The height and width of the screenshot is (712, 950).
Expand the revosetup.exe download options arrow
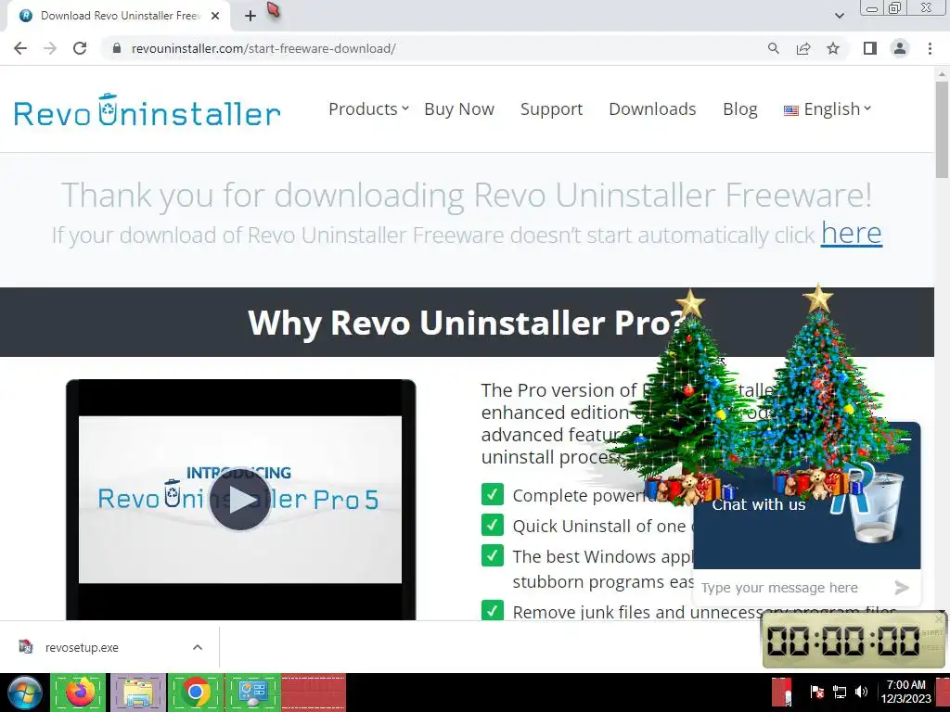198,647
